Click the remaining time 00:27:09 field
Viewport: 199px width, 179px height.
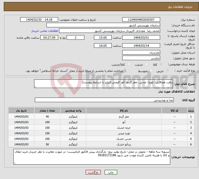pyautogui.click(x=49, y=38)
